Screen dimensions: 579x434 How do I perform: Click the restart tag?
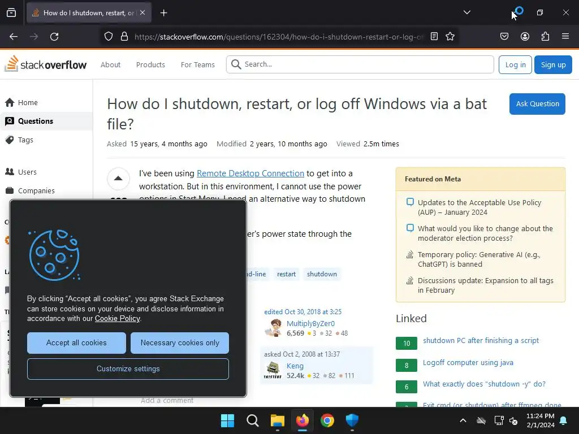(286, 274)
